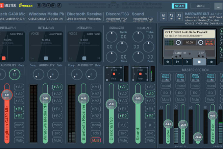Click the Discord/TS3 fader at -9.0
This screenshot has height=149, width=223.
(x=111, y=104)
